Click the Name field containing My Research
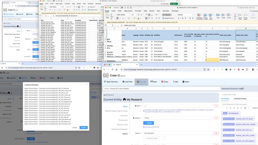The image size is (258, 145). click(178, 133)
